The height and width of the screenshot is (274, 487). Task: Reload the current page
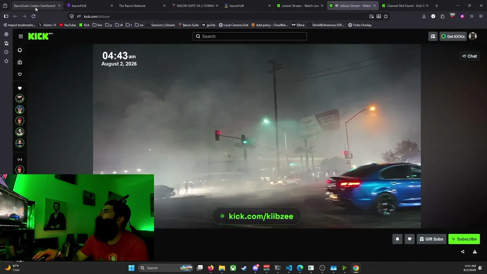coord(33,16)
